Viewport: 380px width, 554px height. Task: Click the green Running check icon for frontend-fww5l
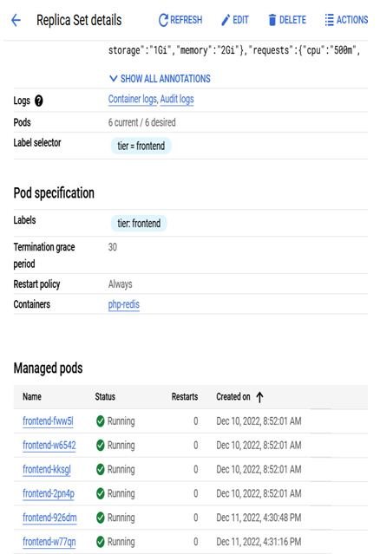pos(101,421)
